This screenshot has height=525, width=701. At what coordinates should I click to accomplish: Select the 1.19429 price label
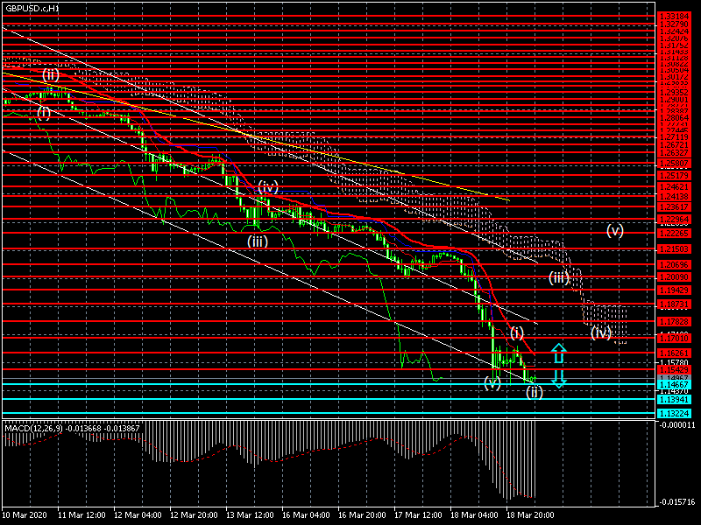coord(674,290)
